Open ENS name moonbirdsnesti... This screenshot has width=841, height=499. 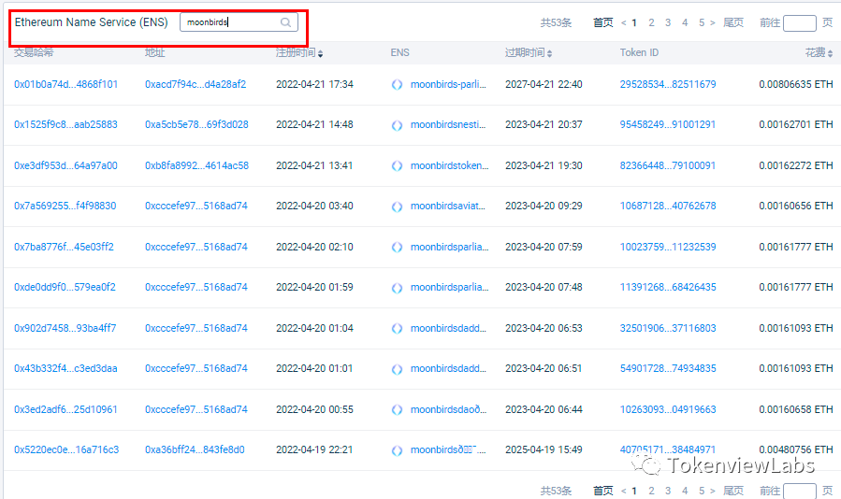[448, 124]
